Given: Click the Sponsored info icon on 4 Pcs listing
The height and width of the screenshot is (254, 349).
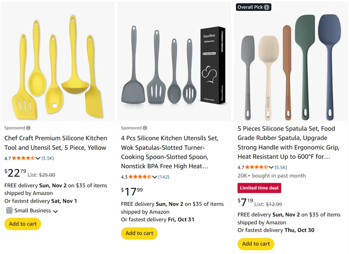Looking at the screenshot, I should click(145, 128).
